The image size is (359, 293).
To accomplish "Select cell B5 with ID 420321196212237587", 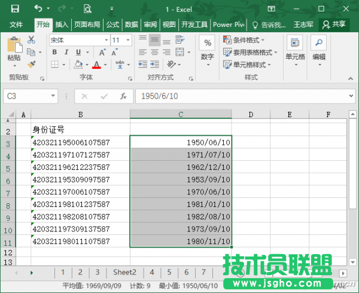I will [x=80, y=167].
